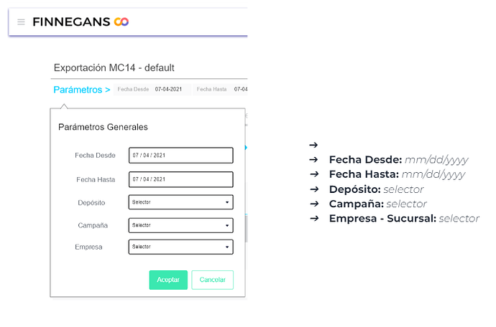Open the Depósito selector dropdown
The width and height of the screenshot is (496, 327).
click(x=181, y=202)
